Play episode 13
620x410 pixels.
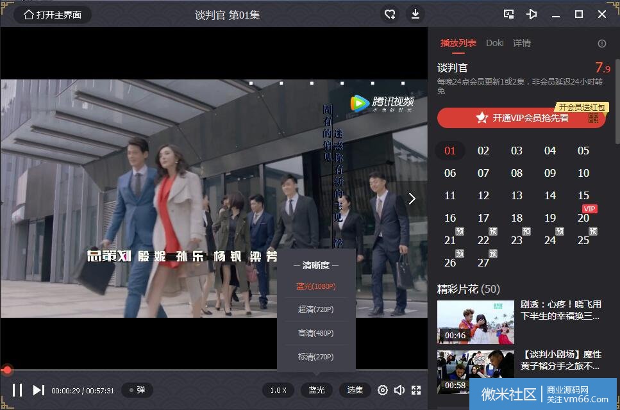pyautogui.click(x=516, y=196)
